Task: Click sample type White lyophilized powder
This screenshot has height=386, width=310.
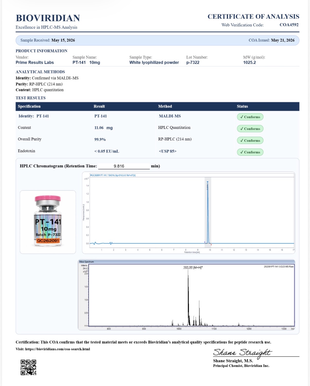Action: (x=154, y=62)
